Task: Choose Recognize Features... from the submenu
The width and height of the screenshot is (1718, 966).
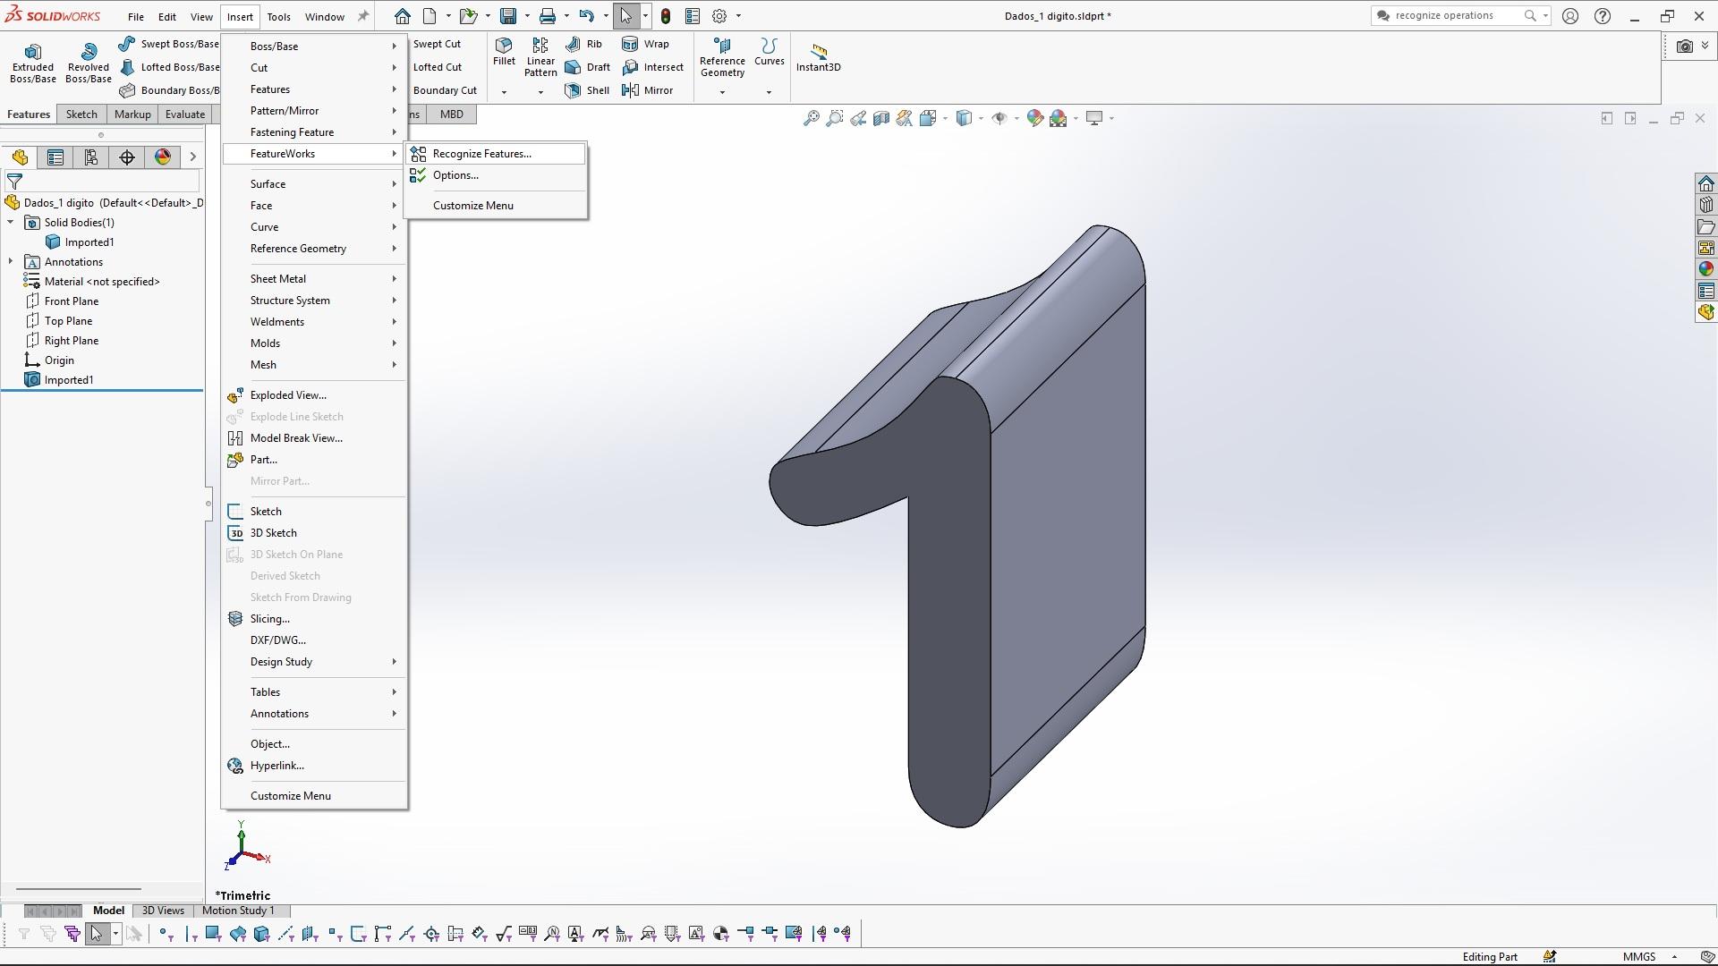Action: [x=496, y=154]
